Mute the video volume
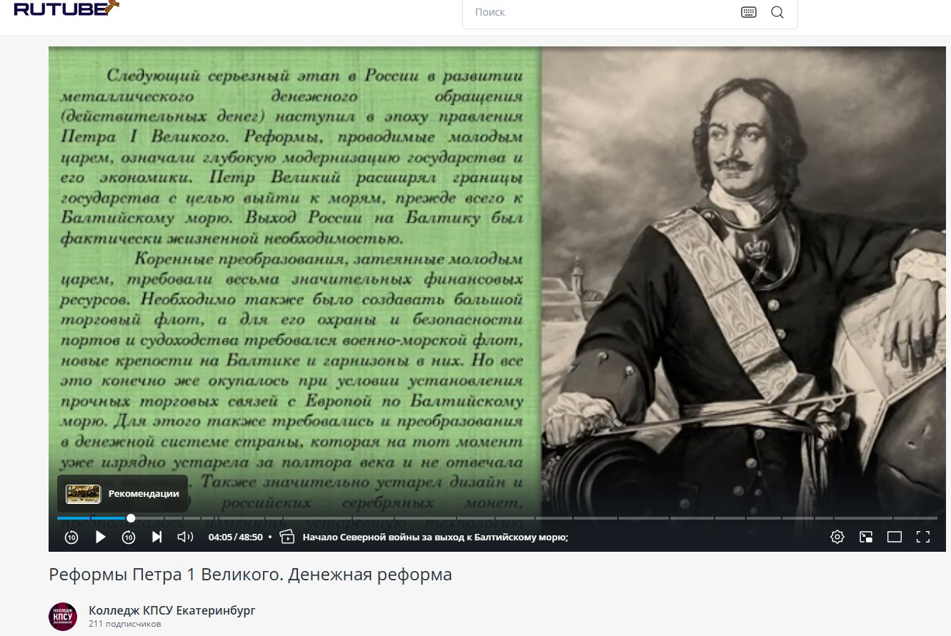The image size is (951, 636). [185, 537]
